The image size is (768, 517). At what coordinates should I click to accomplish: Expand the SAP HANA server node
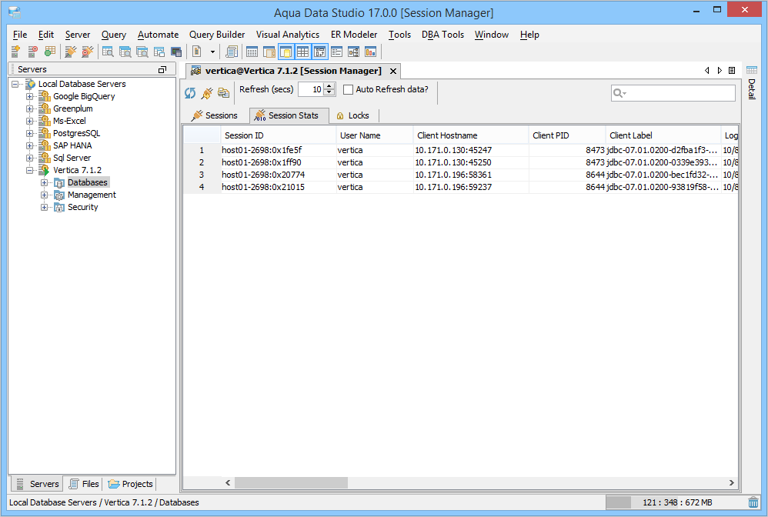[x=30, y=145]
